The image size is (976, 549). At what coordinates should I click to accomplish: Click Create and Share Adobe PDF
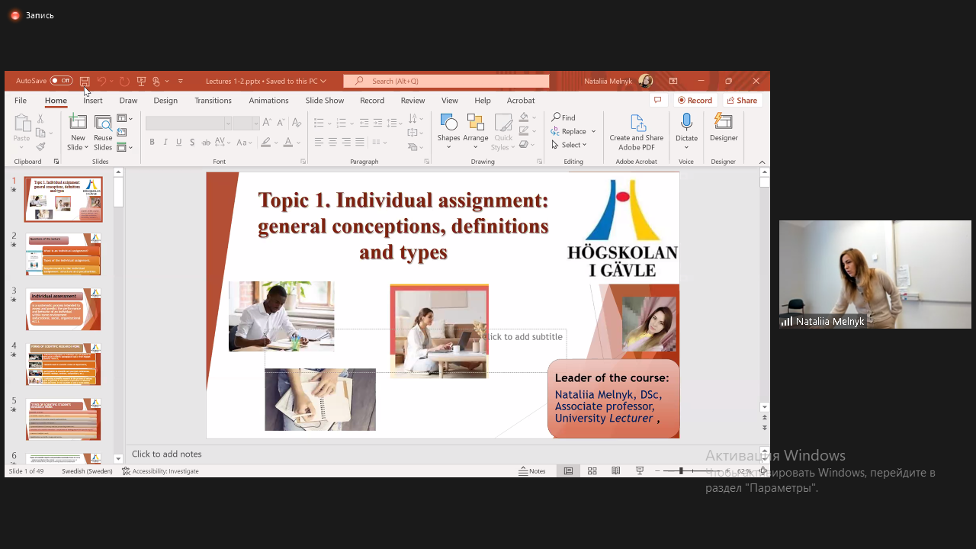click(x=637, y=133)
